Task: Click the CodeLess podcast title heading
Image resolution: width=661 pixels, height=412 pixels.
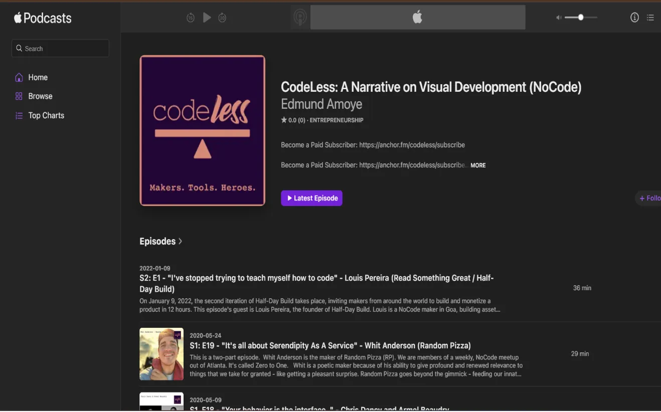Action: pos(431,87)
